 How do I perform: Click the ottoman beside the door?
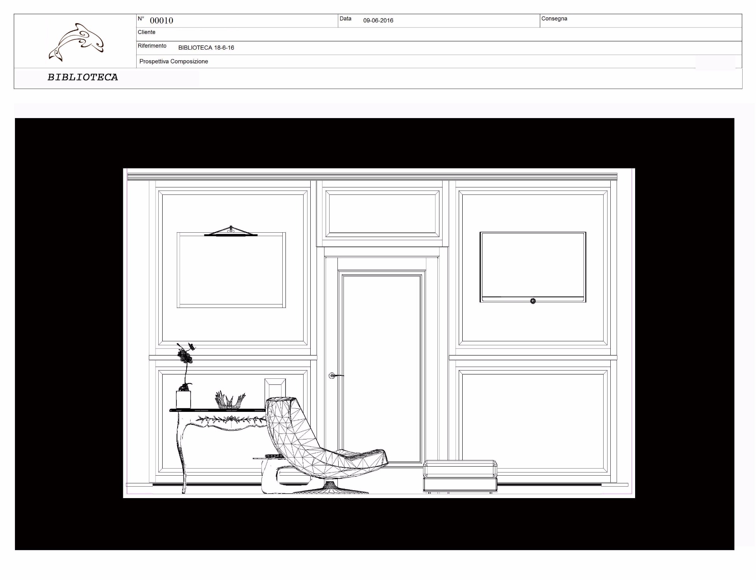[x=460, y=476]
